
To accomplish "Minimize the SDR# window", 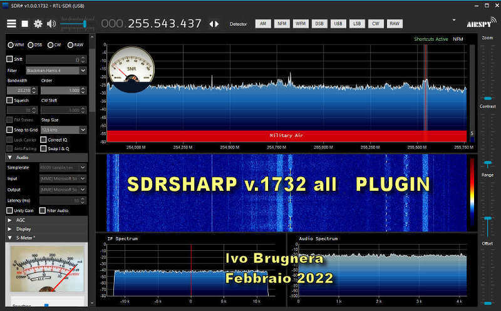I will coord(477,6).
